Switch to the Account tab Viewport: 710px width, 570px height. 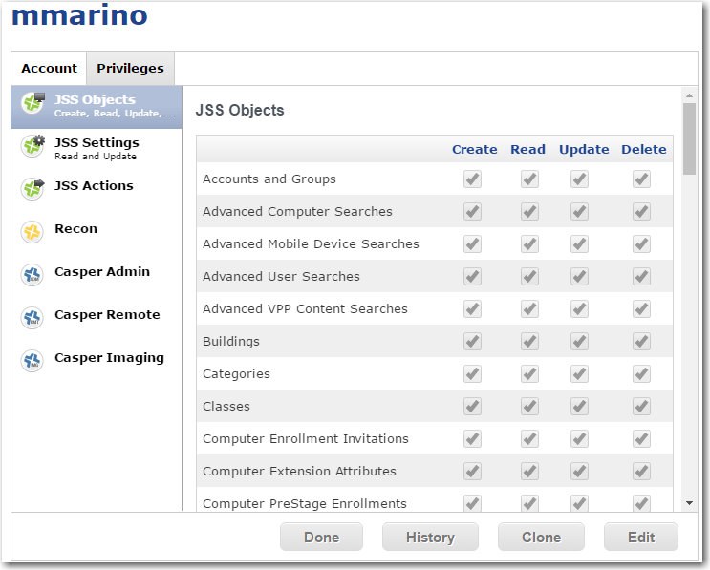pyautogui.click(x=49, y=69)
